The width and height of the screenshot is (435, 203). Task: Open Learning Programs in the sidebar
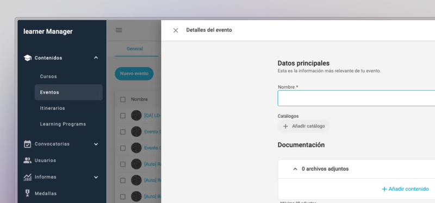(63, 124)
